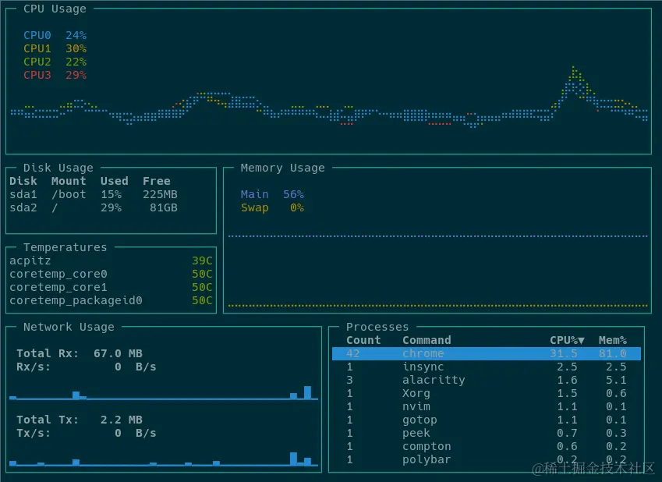Click the Network Usage panel title
The height and width of the screenshot is (482, 662).
pos(69,327)
